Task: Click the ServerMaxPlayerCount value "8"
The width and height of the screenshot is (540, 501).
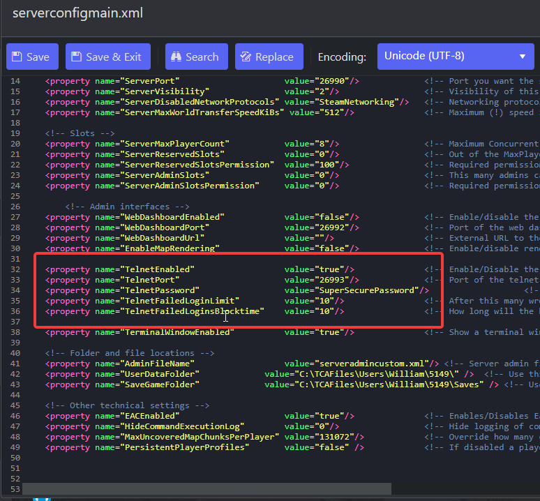Action: coord(322,144)
